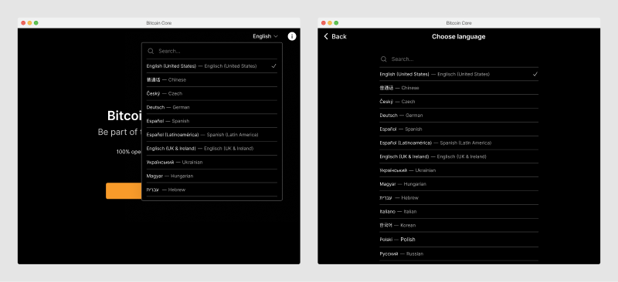Choose Русский — Russian in right window
This screenshot has height=282, width=618.
coord(459,253)
